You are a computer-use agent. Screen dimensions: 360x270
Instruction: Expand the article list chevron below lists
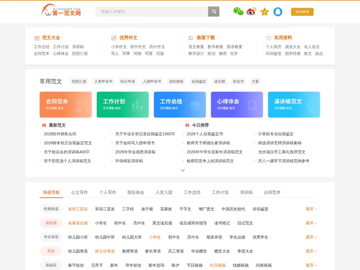click(x=183, y=171)
